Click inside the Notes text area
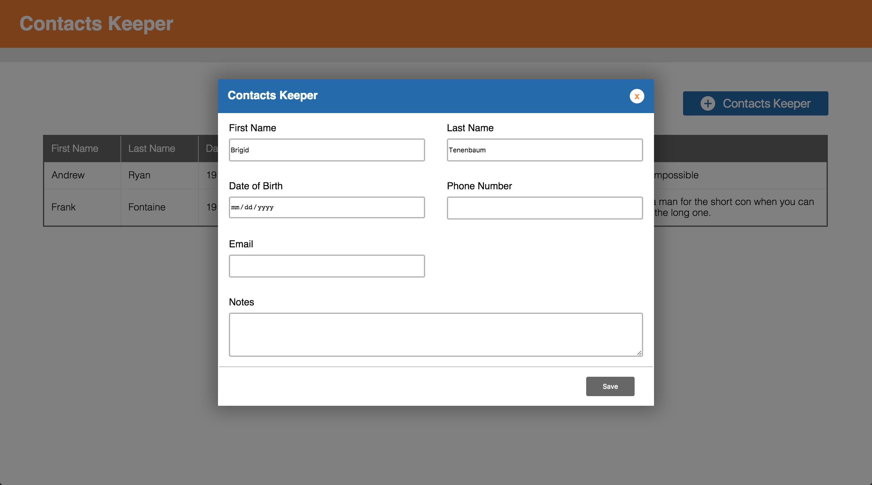The height and width of the screenshot is (485, 872). pos(435,334)
